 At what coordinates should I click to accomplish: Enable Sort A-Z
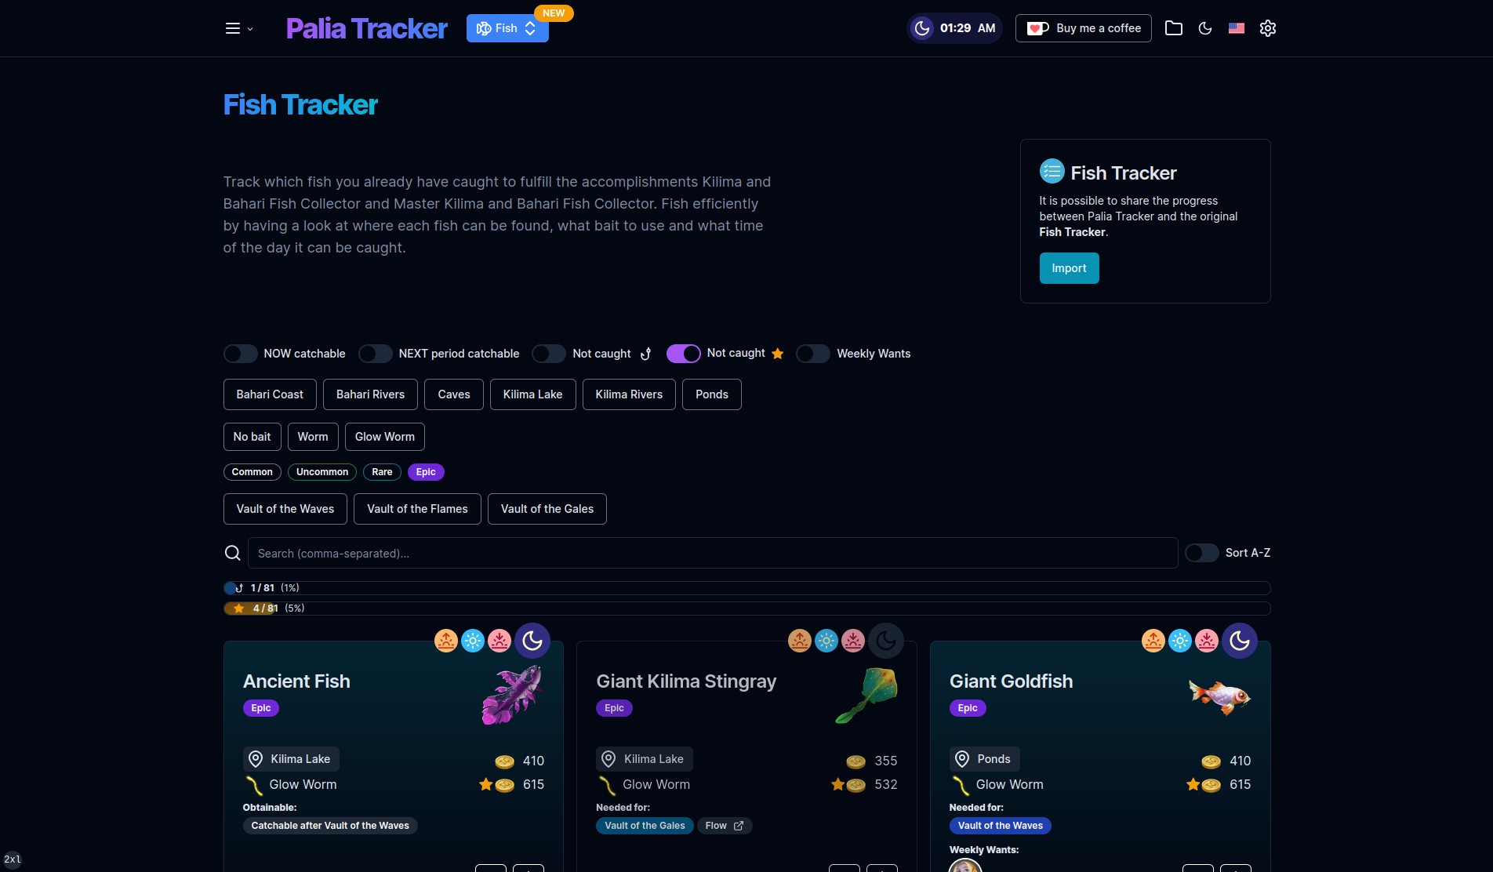coord(1201,553)
